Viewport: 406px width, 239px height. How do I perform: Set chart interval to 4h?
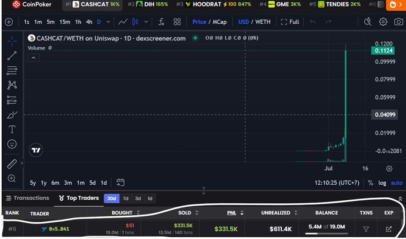click(x=89, y=22)
